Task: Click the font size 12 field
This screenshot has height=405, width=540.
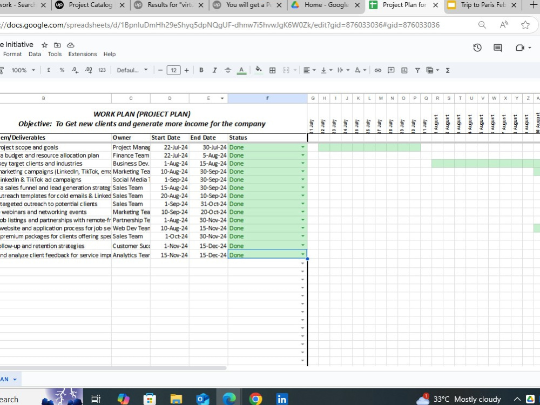Action: point(173,70)
